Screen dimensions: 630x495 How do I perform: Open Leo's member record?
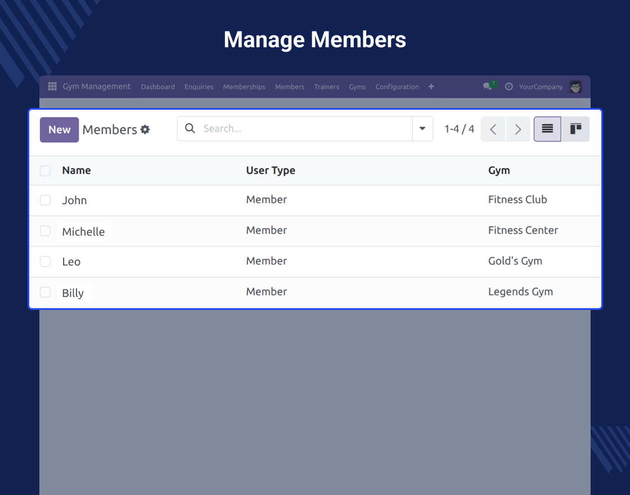click(x=71, y=262)
